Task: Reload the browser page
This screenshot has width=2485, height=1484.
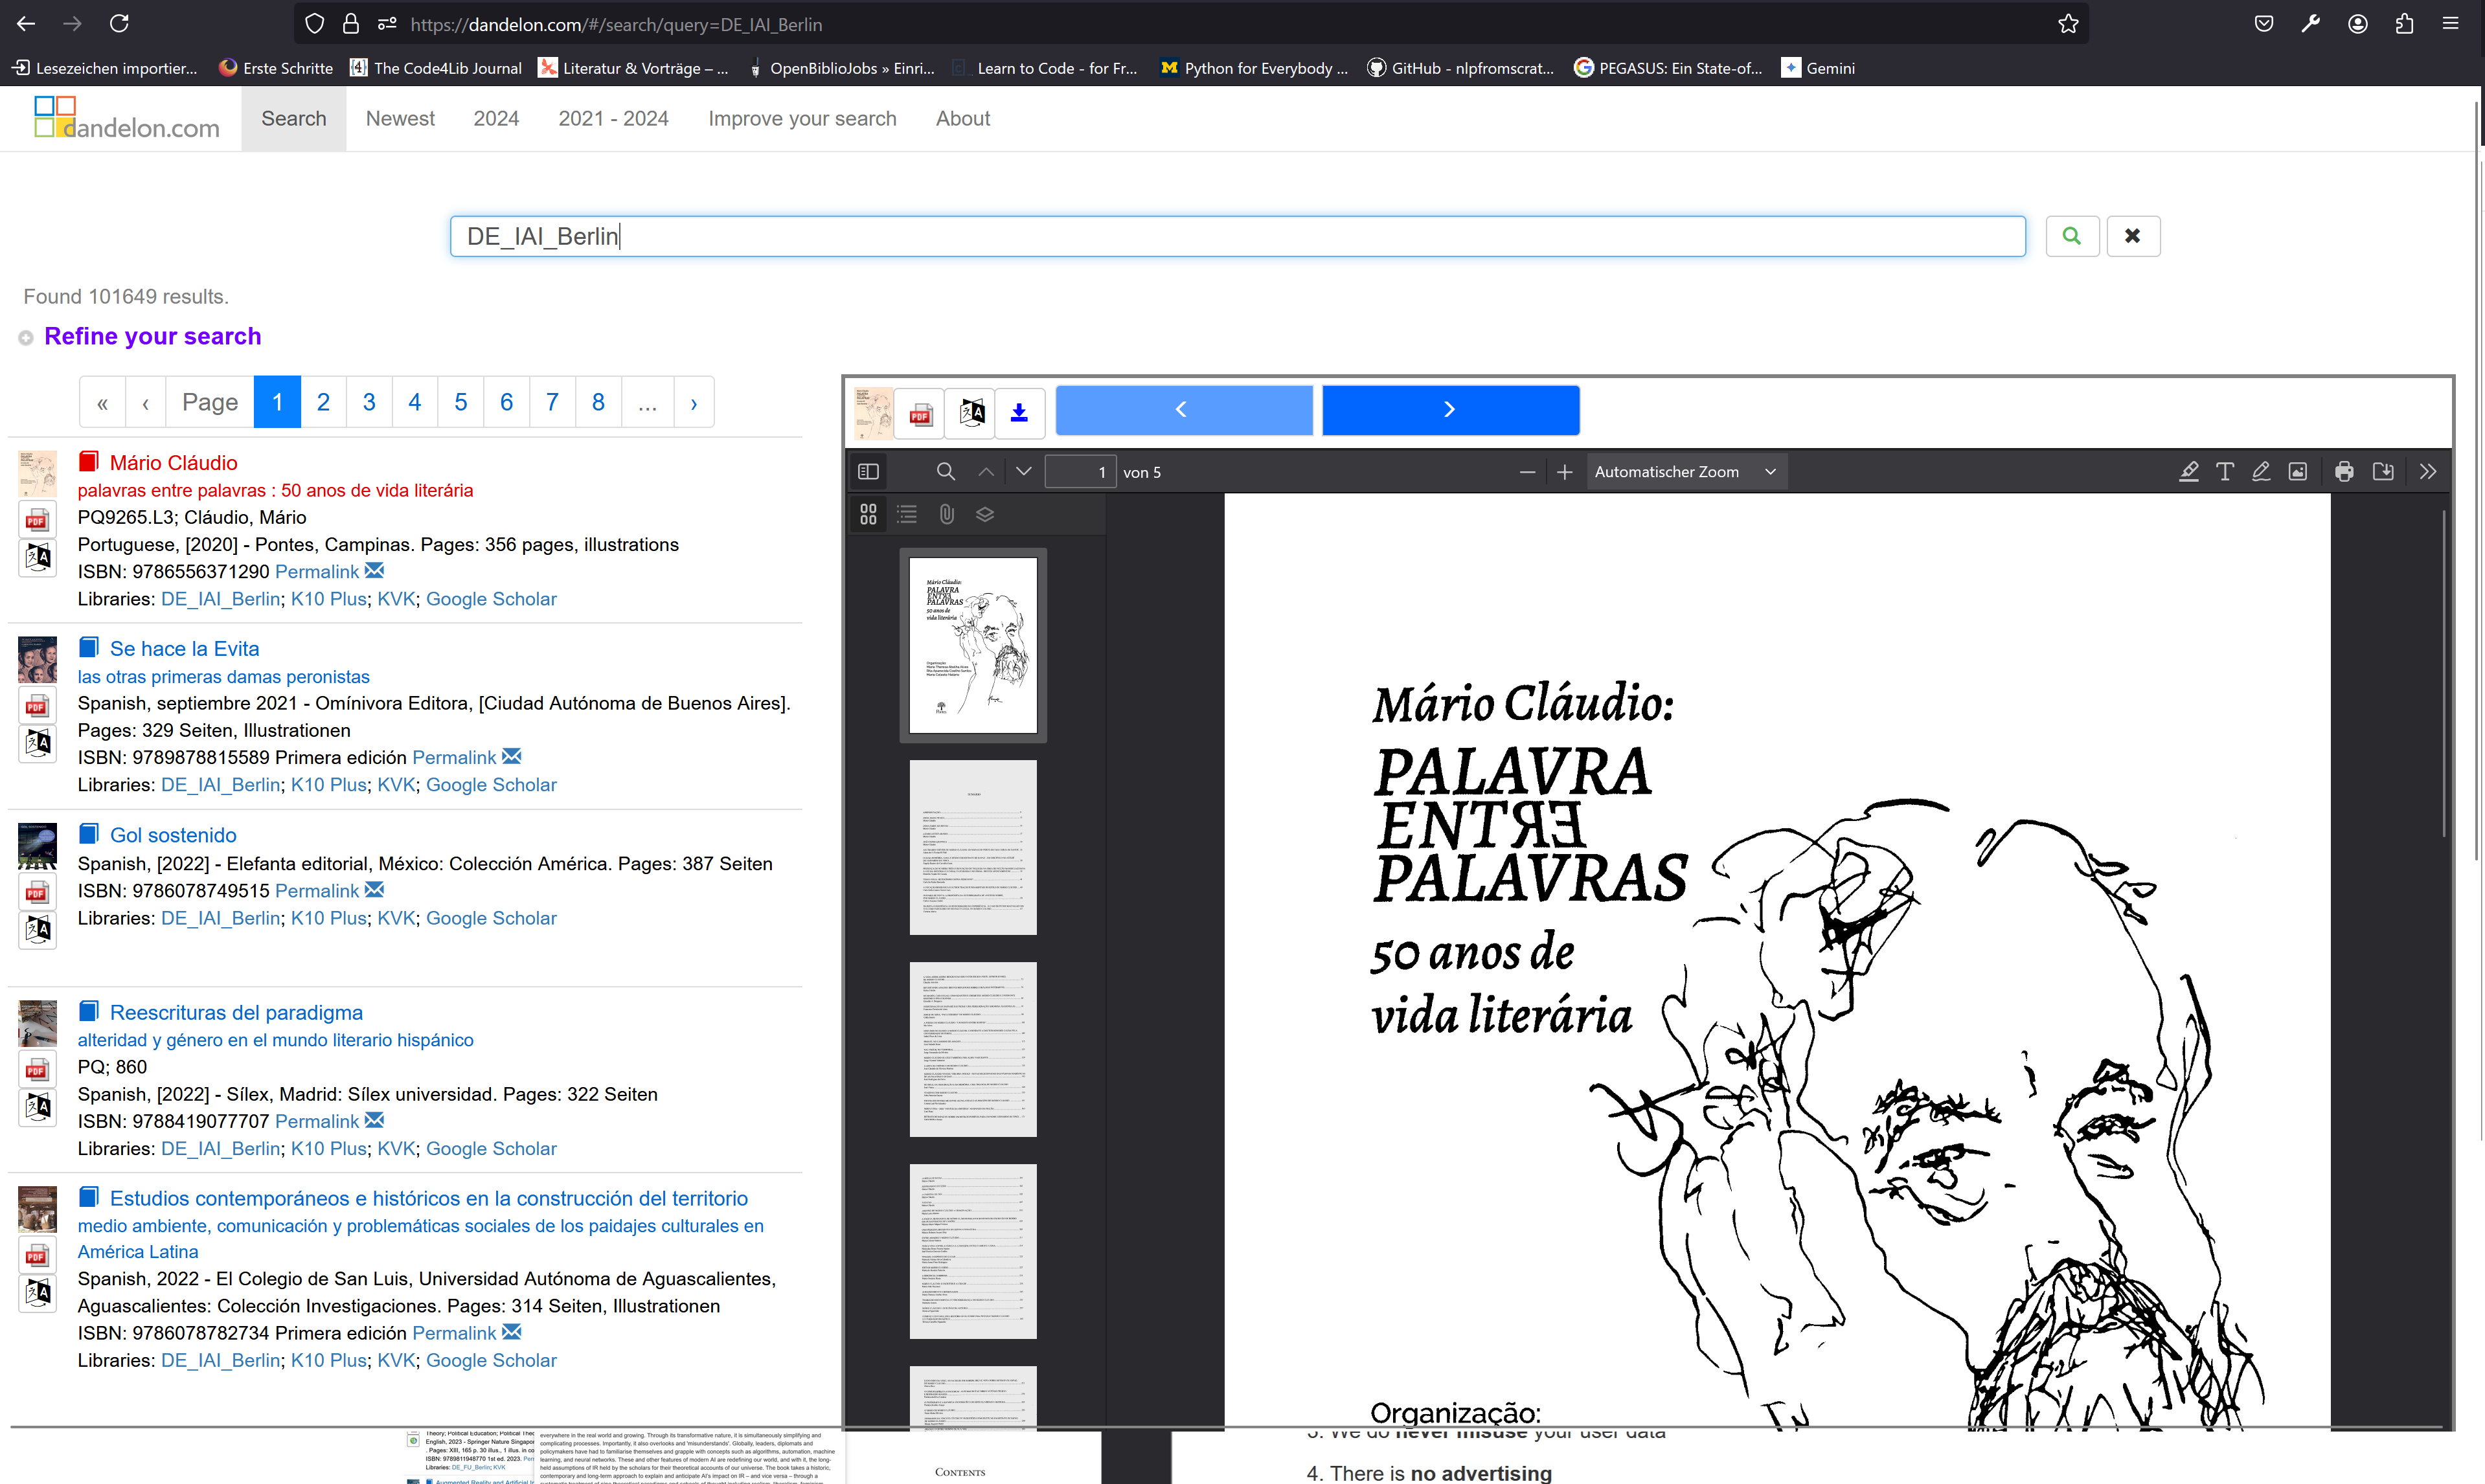Action: click(119, 23)
